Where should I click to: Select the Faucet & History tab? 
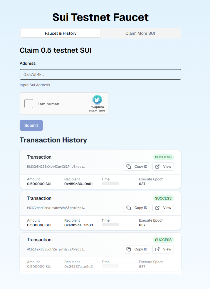coord(61,33)
